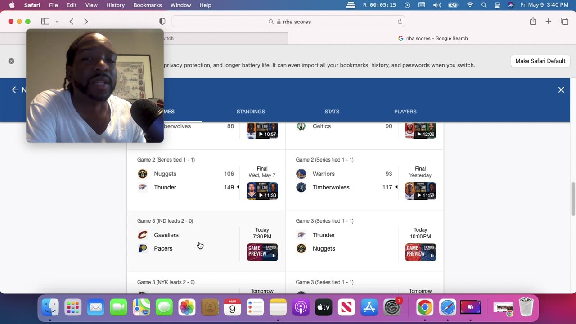This screenshot has height=324, width=576.
Task: Open the Trash in the Dock
Action: click(x=526, y=307)
